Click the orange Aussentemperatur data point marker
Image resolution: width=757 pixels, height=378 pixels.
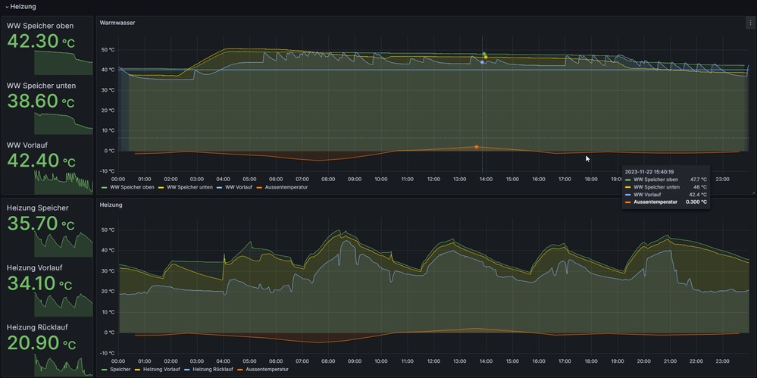(x=476, y=146)
